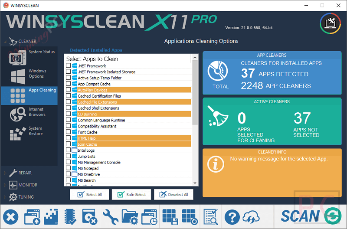This screenshot has height=229, width=347.
Task: Click the memory chip checkmark icon
Action: click(70, 217)
